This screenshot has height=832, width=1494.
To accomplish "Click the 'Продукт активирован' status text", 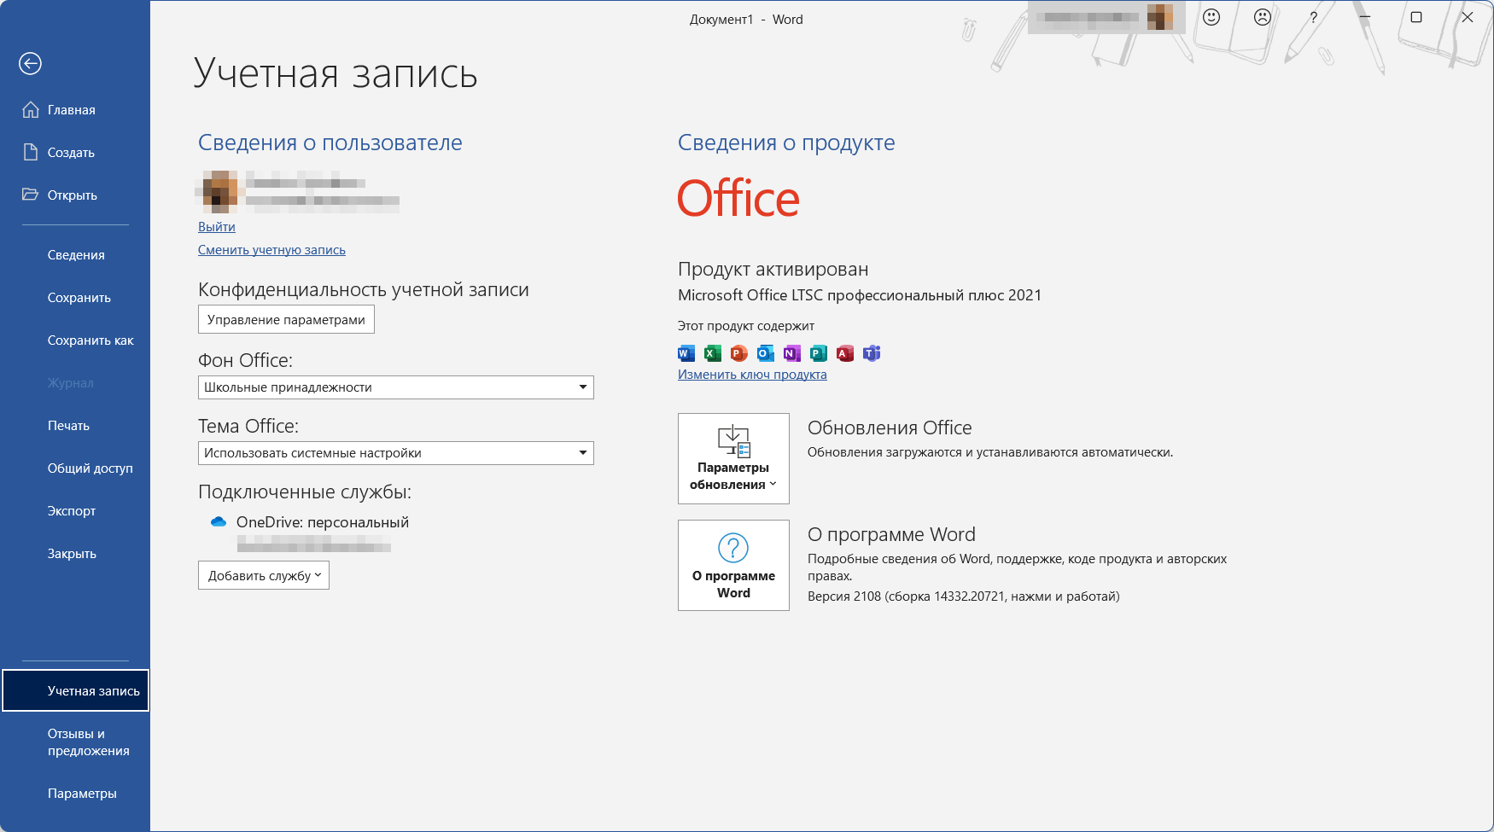I will tap(773, 270).
